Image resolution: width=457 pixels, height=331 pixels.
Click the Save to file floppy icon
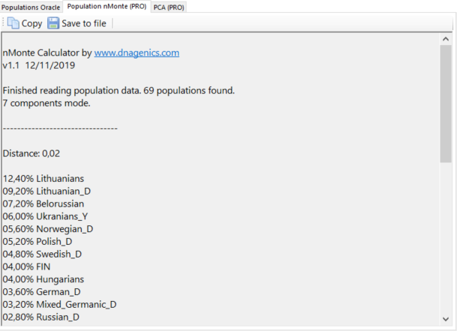pyautogui.click(x=53, y=23)
